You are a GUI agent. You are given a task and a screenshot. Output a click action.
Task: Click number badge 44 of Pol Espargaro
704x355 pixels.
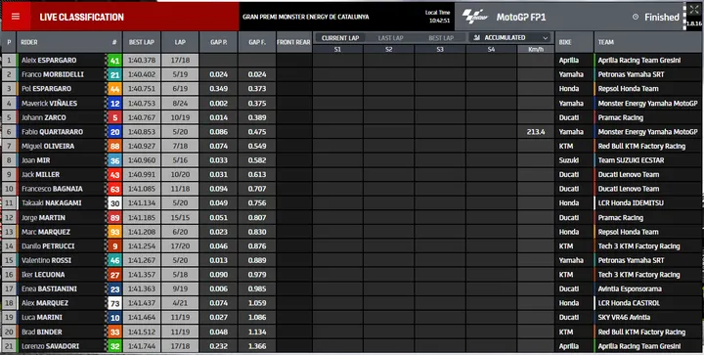[x=115, y=89]
